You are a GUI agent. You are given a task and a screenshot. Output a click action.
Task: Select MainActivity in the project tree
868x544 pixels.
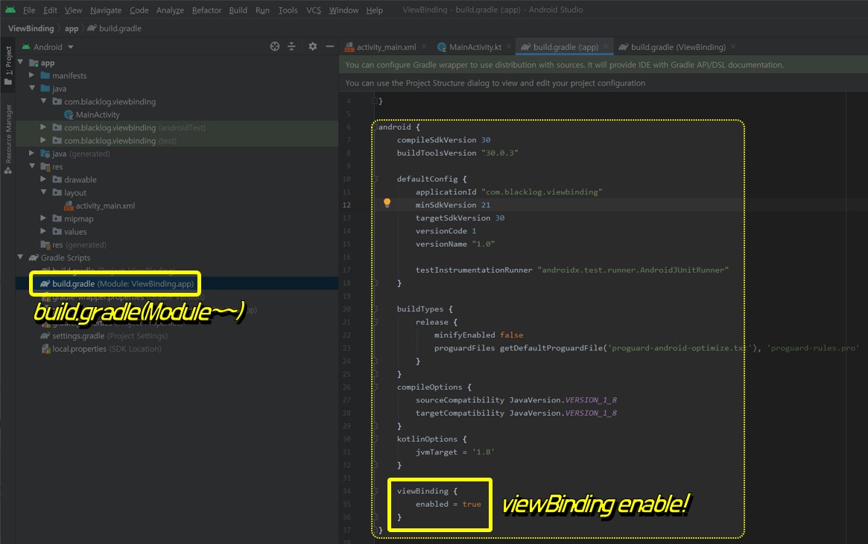tap(98, 115)
